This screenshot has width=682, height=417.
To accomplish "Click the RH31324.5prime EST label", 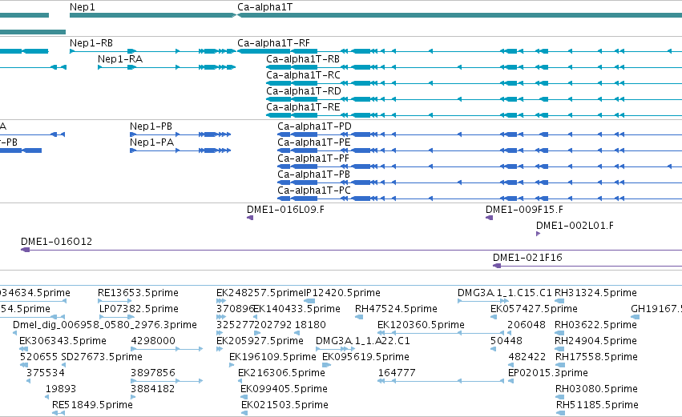I will click(x=596, y=293).
